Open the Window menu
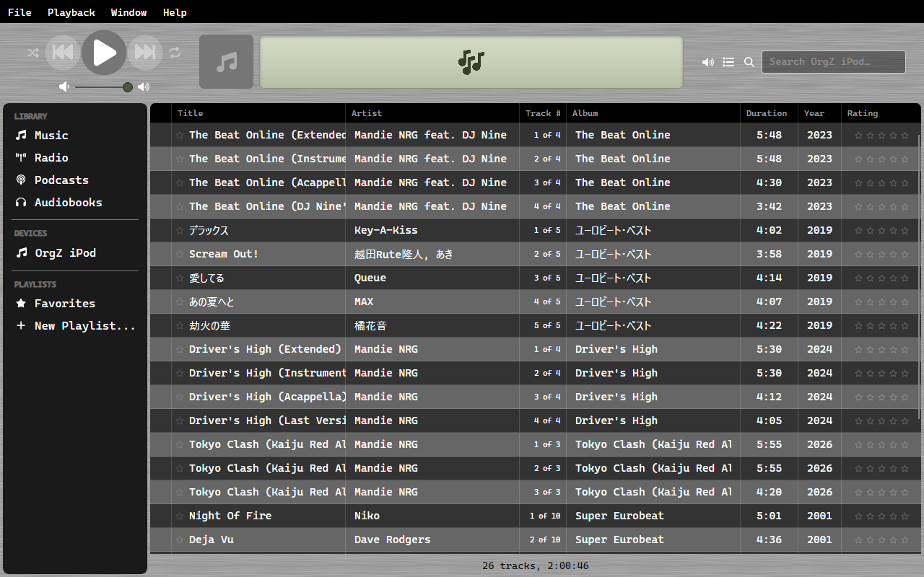 tap(129, 12)
